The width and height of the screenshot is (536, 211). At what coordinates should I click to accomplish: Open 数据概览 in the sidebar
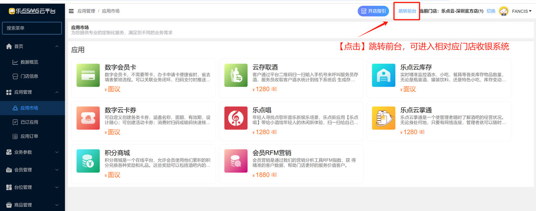click(29, 62)
